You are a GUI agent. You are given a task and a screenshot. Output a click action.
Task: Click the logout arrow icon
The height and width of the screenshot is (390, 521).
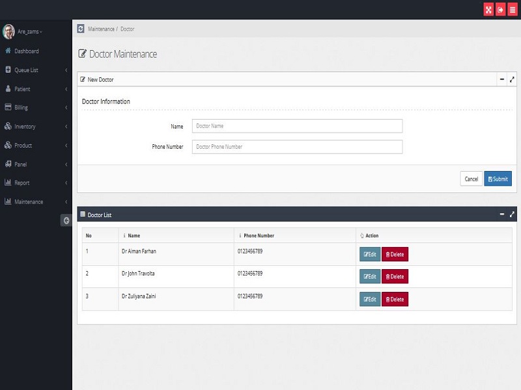tap(500, 10)
